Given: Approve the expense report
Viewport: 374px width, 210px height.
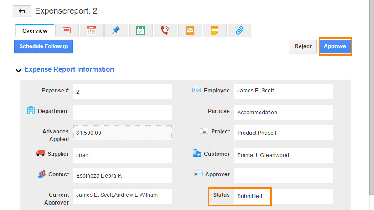Looking at the screenshot, I should click(x=335, y=46).
